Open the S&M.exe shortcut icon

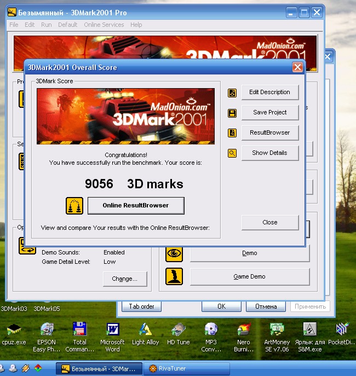click(309, 329)
